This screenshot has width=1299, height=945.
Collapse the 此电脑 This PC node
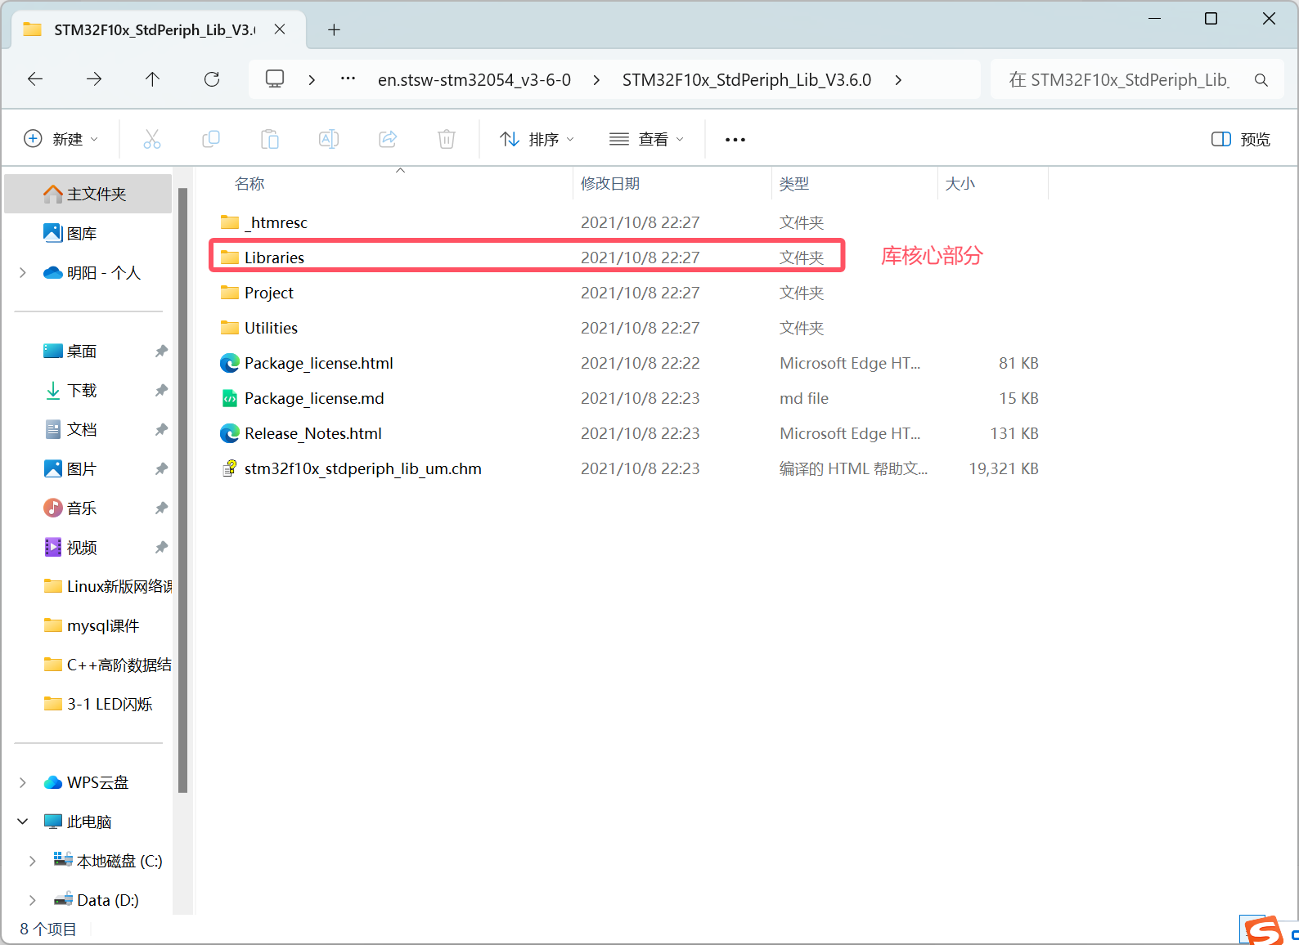[23, 822]
